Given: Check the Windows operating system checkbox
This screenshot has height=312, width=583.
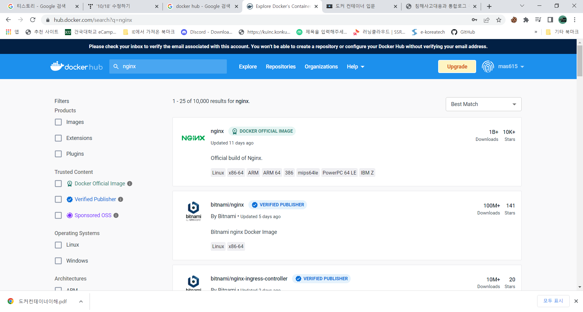Looking at the screenshot, I should pos(58,261).
